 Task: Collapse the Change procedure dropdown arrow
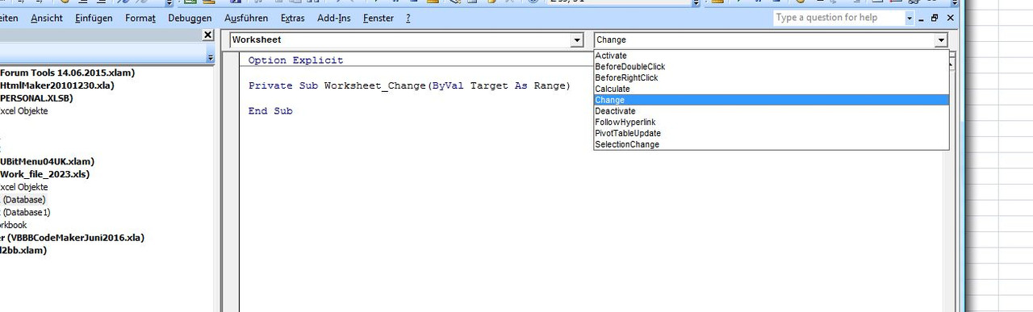(941, 40)
